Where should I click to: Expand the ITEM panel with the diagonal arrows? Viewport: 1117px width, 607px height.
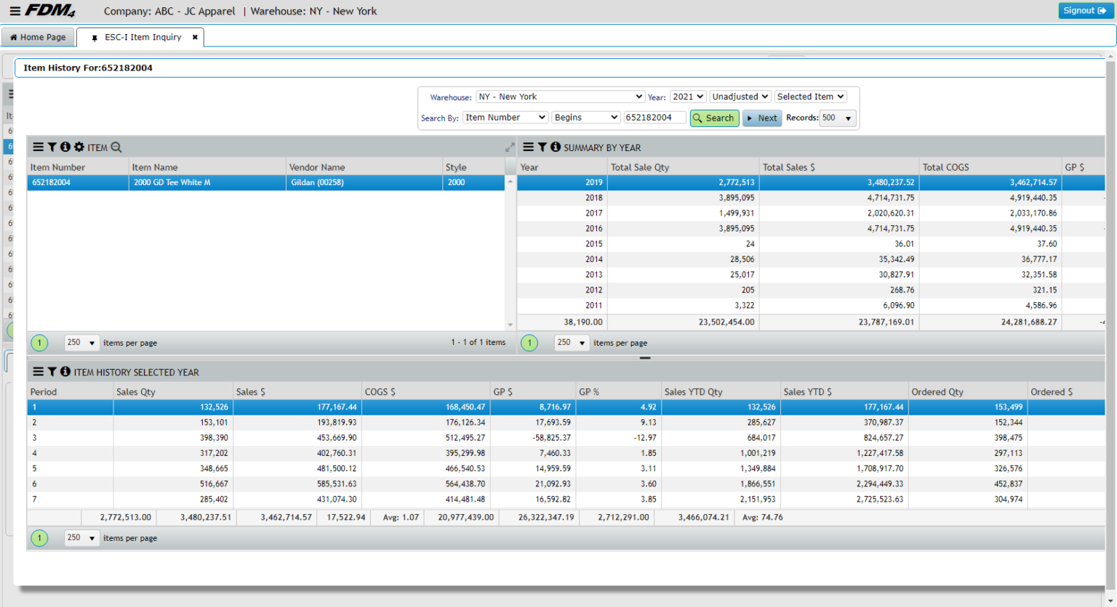tap(509, 146)
